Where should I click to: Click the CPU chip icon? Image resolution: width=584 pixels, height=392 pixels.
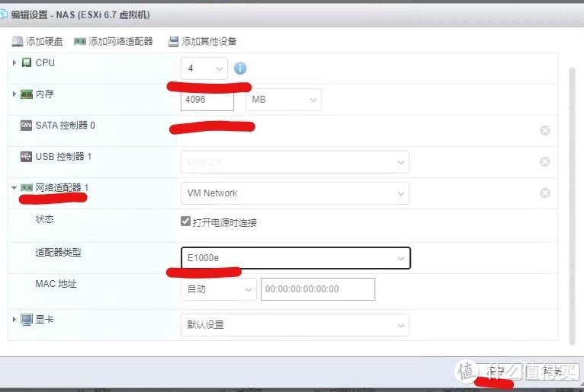coord(27,62)
